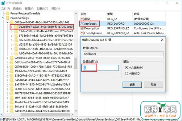The image size is (182, 121).
Task: Click the PowerSettings folder icon
Action: 8,18
